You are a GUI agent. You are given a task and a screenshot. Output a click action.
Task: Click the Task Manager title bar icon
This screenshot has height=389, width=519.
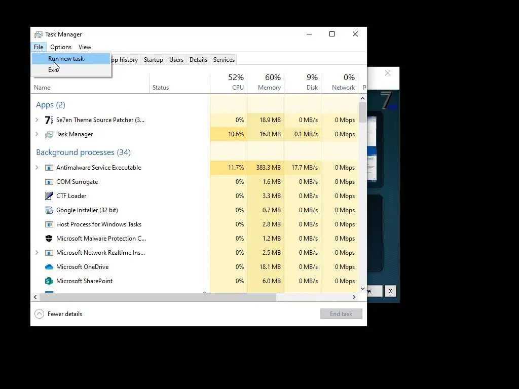(39, 34)
